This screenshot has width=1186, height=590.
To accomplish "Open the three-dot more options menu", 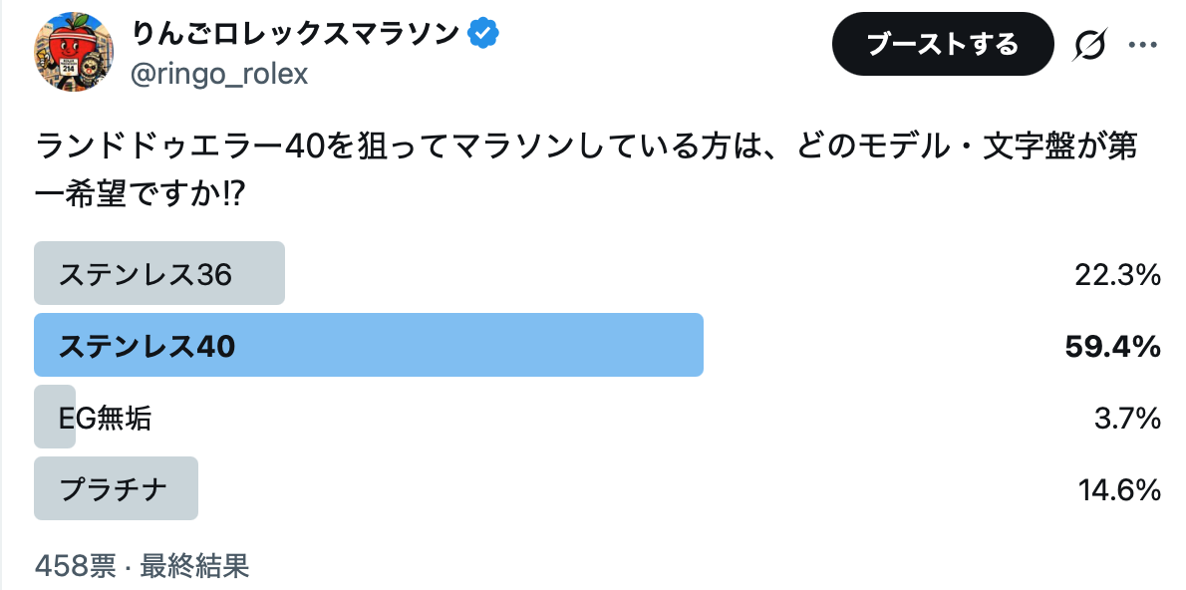I will tap(1142, 45).
